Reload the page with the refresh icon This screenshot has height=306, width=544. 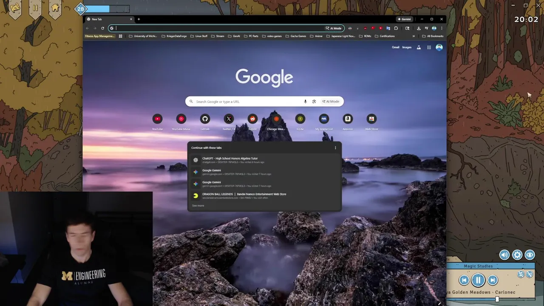102,28
